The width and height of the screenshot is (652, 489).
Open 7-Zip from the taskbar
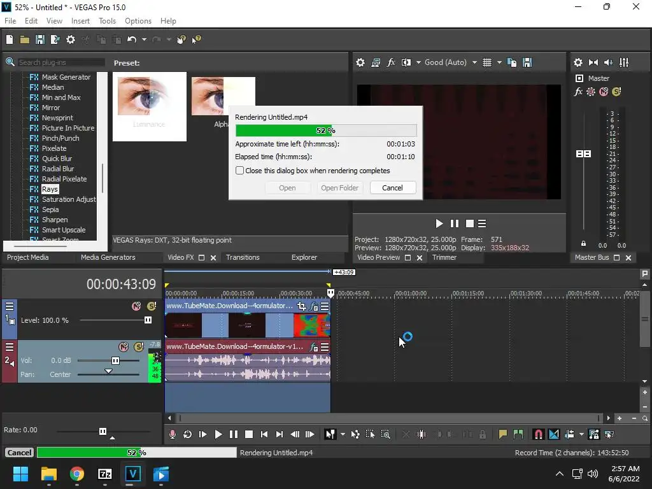(x=105, y=474)
